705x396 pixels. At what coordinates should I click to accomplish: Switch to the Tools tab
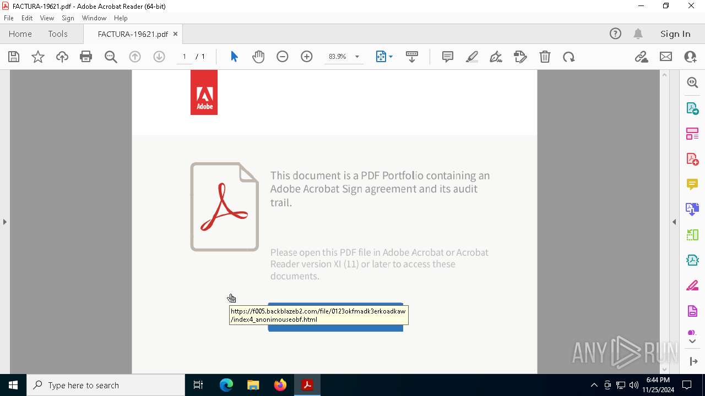click(x=58, y=34)
